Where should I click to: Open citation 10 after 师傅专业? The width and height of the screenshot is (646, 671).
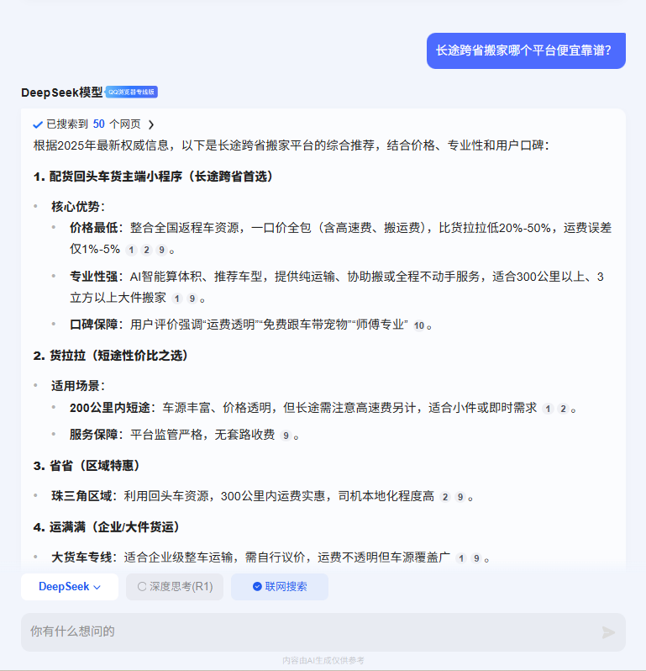click(419, 325)
